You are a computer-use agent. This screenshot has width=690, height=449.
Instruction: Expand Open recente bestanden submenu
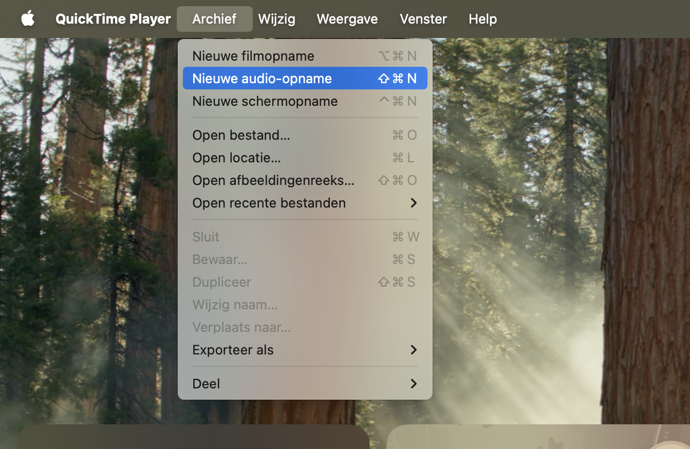[x=305, y=203]
